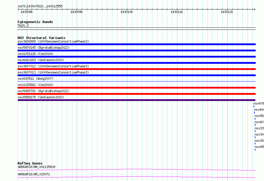Open variant label esv3607013 (1000GenomesConsortiumPhase3)
Image resolution: width=264 pixels, height=181 pixels.
click(53, 72)
